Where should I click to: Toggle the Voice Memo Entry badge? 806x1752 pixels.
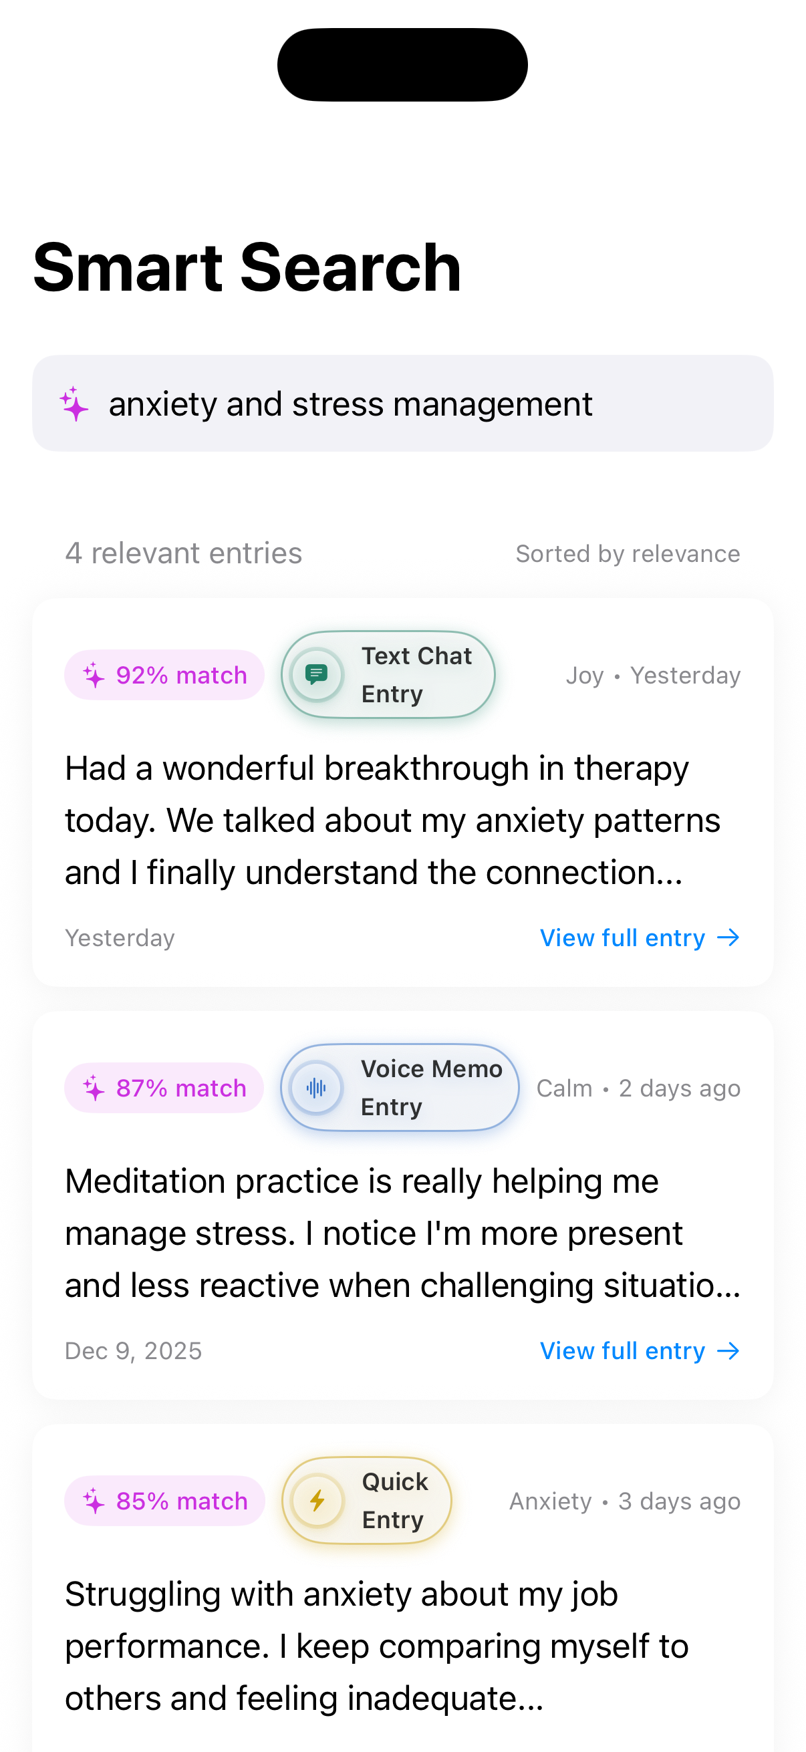coord(398,1088)
